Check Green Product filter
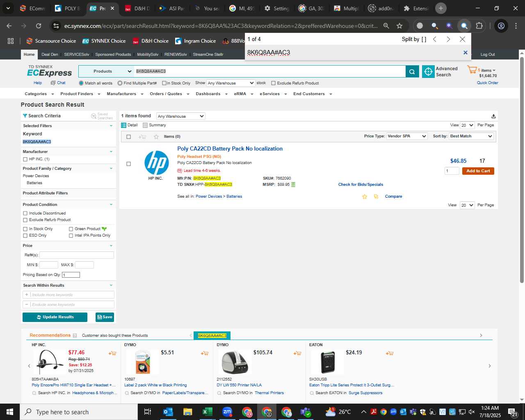 [71, 229]
